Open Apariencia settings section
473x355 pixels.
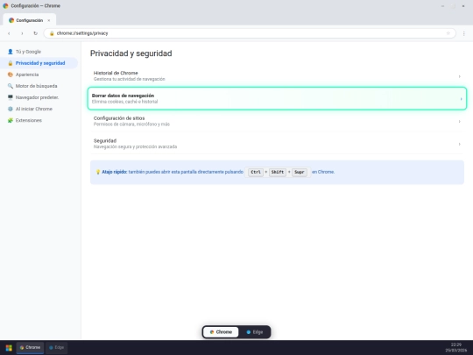tap(39, 75)
